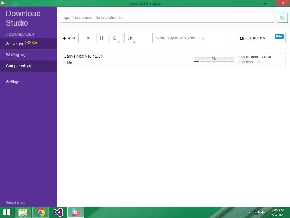Click the 0.00 Kb from 1.74 Gb text
This screenshot has height=218, width=290.
[x=255, y=57]
